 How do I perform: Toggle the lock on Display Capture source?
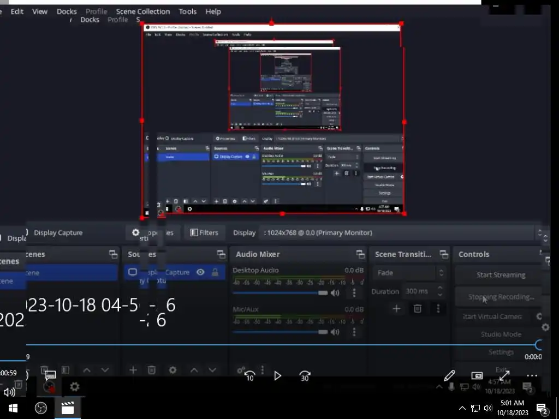[215, 273]
